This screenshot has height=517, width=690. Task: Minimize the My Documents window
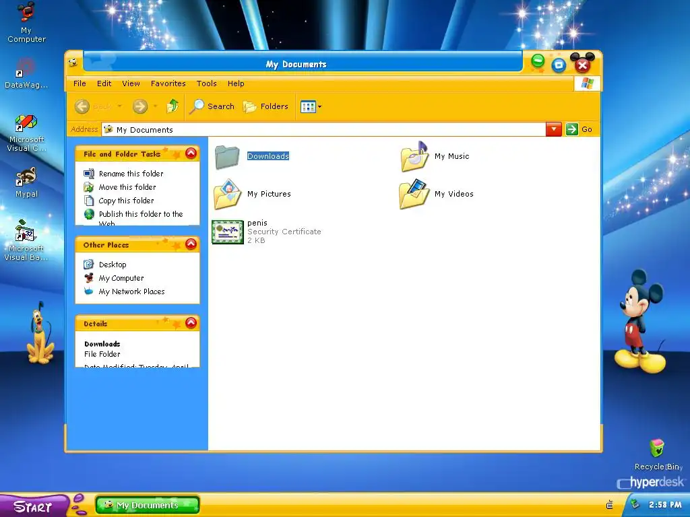pos(538,61)
